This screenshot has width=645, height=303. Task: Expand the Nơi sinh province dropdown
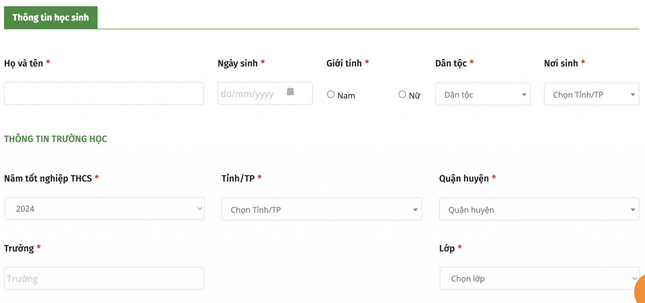pyautogui.click(x=591, y=94)
